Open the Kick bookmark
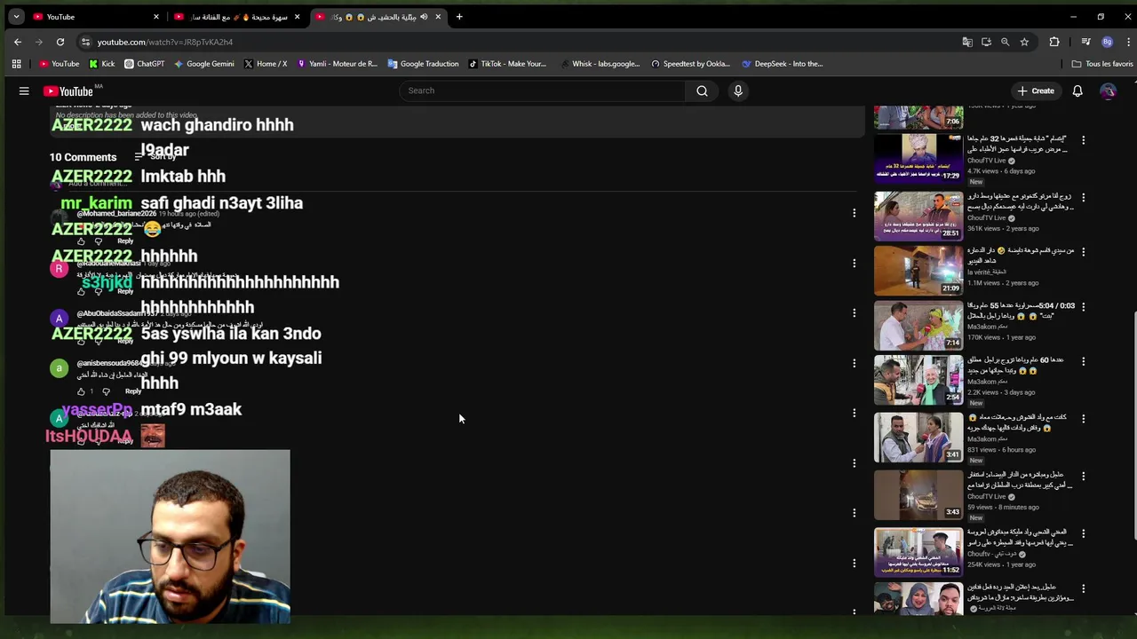This screenshot has height=639, width=1137. point(102,64)
